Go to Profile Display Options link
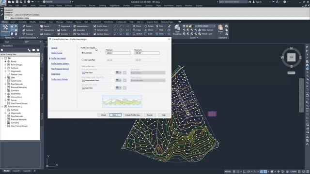Image resolution: width=310 pixels, height=174 pixels. pos(60,63)
